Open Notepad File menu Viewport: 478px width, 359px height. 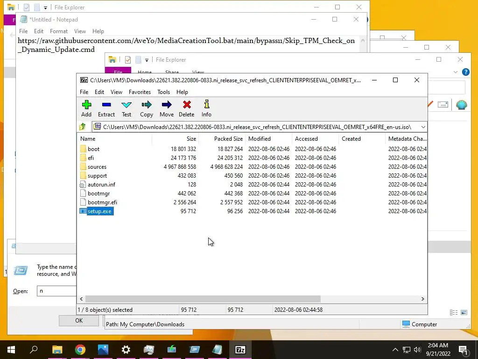pos(23,31)
